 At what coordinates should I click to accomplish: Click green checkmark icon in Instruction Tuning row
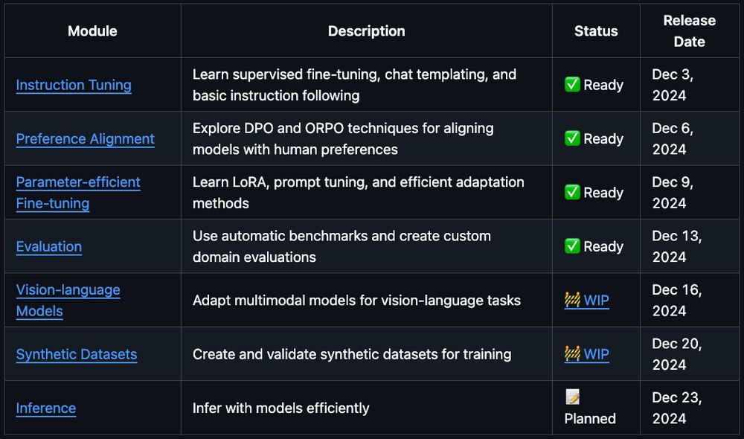tap(572, 85)
